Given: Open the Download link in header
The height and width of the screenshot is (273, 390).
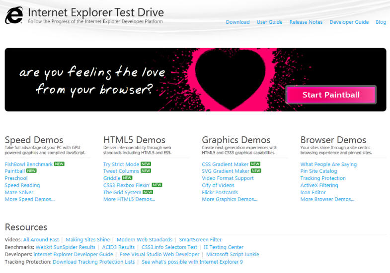Looking at the screenshot, I should coord(237,22).
